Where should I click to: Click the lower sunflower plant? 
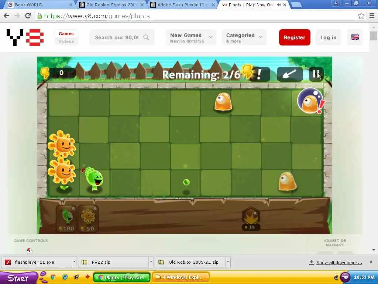point(62,172)
